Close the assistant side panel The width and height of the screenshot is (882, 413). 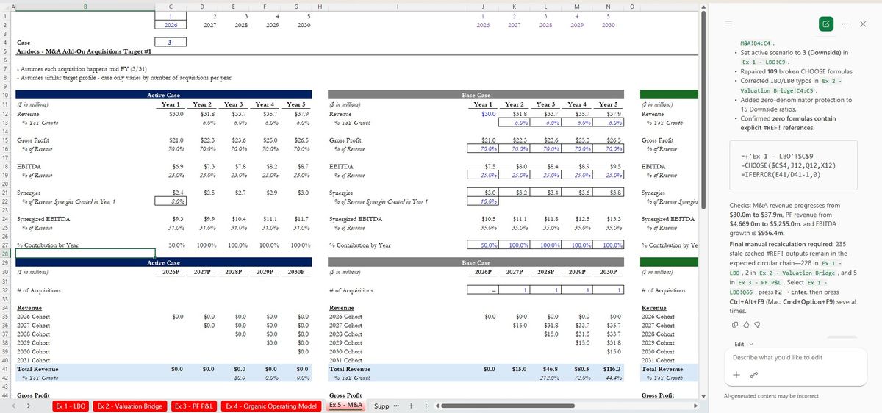863,24
